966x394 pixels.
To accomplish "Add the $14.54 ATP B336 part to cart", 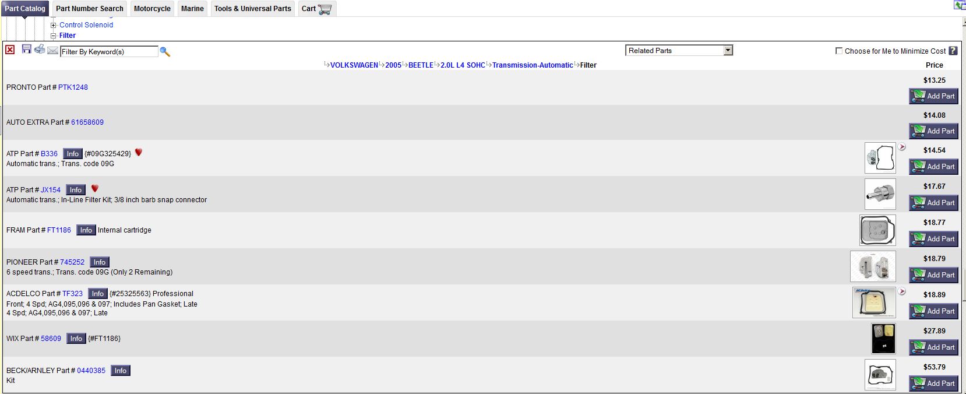I will pos(933,167).
